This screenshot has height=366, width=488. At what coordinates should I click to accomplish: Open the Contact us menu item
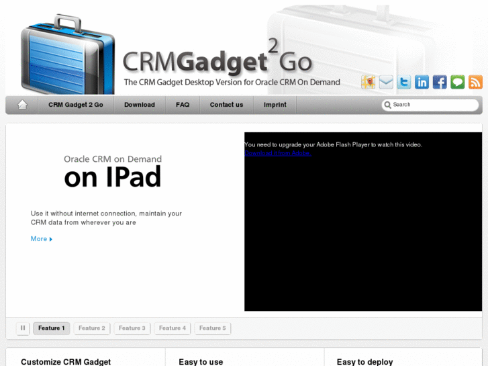tap(226, 105)
